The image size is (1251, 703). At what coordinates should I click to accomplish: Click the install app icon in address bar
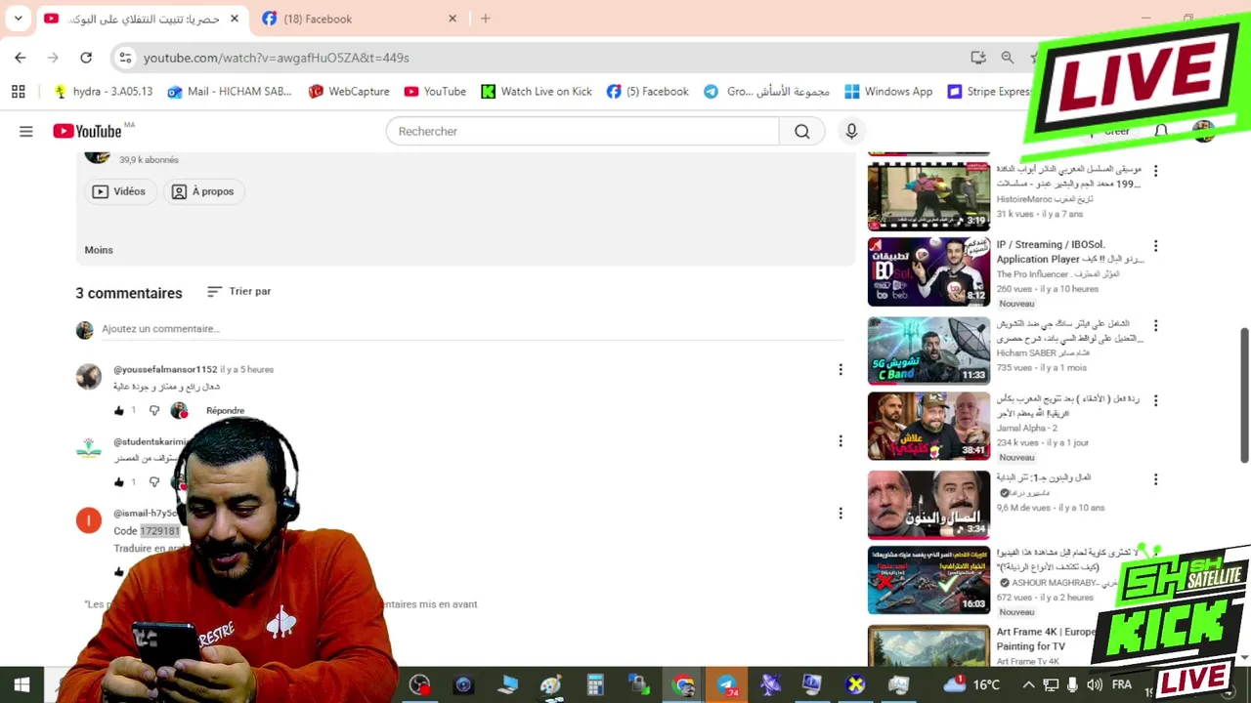pos(978,58)
